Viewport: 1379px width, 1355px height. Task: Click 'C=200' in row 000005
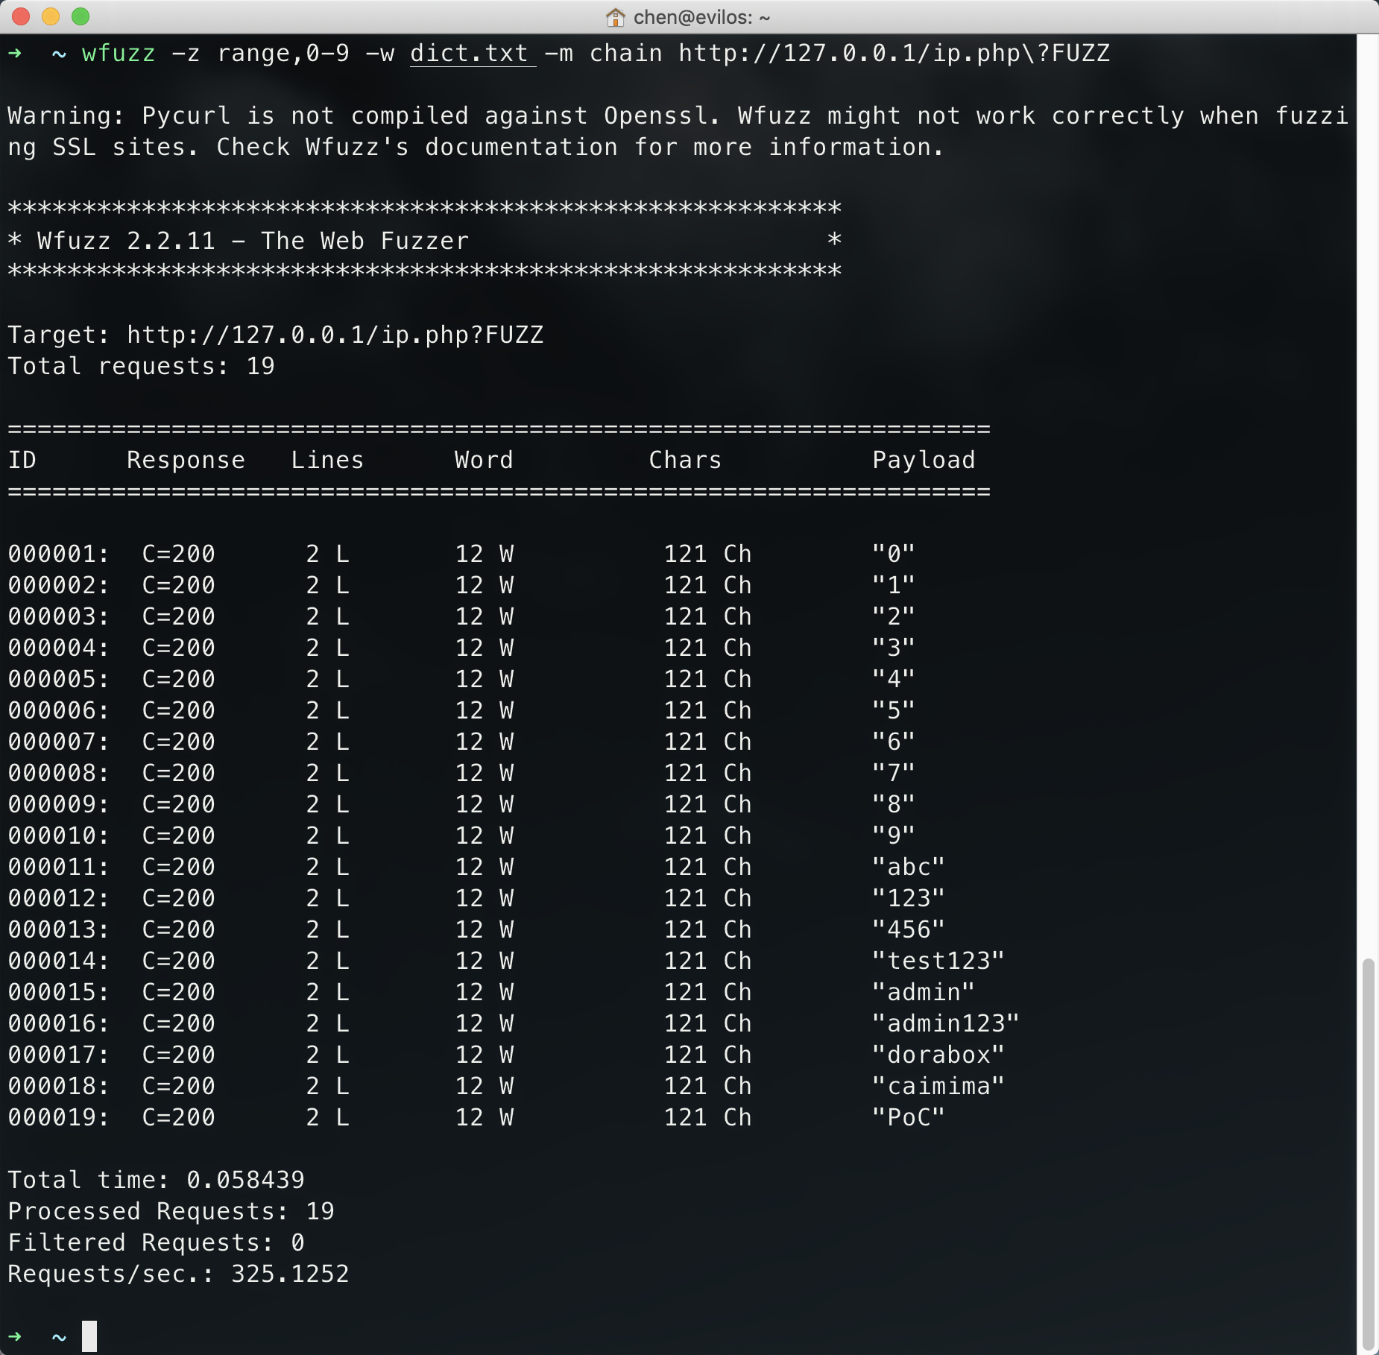click(178, 679)
